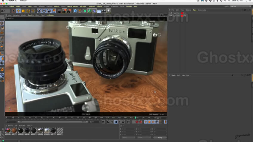Open viewport ProRender menu
Screen dimensions: 253x142
pos(50,15)
